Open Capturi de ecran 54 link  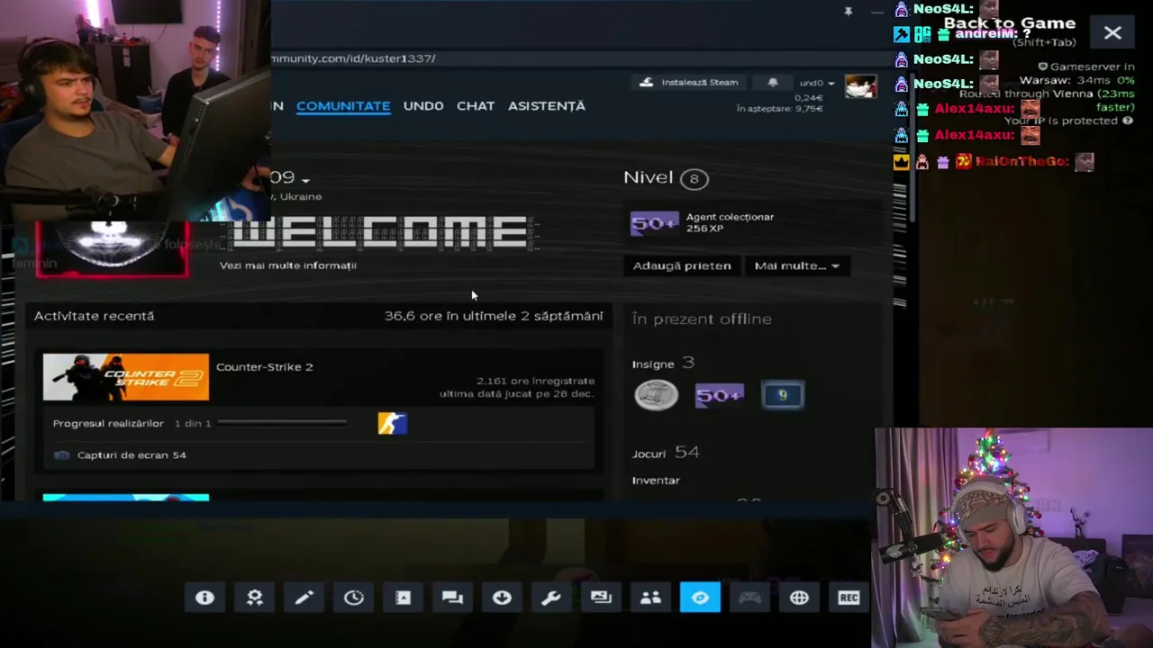[x=132, y=455]
